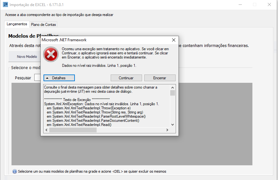Click the horizontal scrollbar thumb in details
278x180 pixels.
73,130
